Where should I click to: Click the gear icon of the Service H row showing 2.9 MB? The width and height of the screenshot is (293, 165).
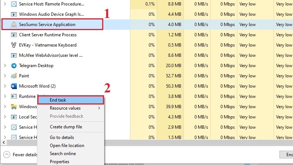click(x=14, y=127)
